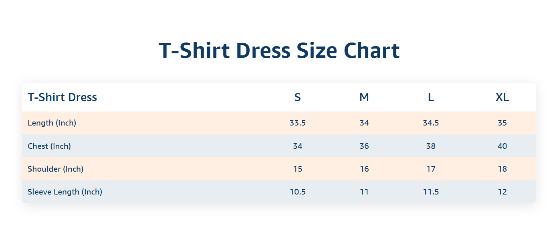Screen dimensions: 553x225
Task: Click the 33.5 length value for S
Action: coord(297,123)
